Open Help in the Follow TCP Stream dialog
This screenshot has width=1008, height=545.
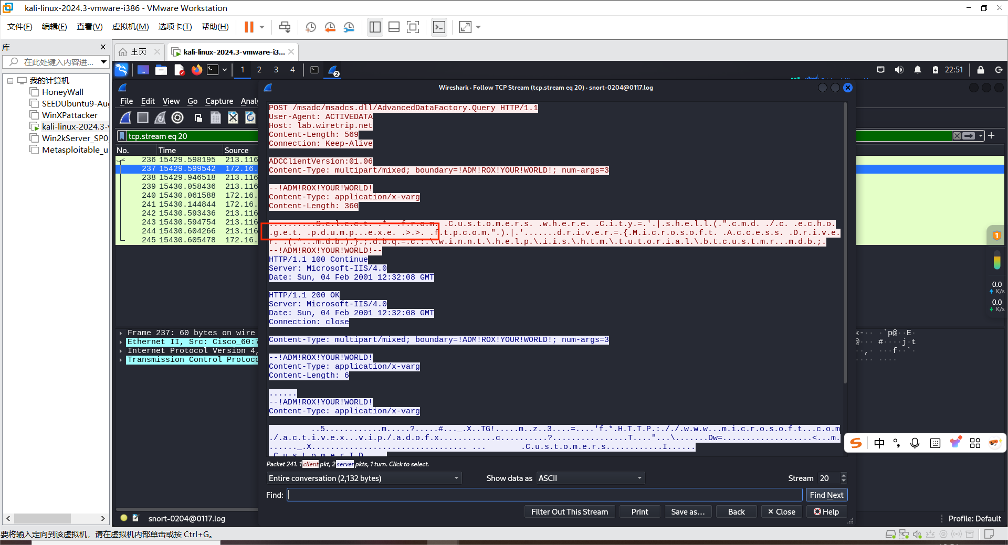(826, 512)
